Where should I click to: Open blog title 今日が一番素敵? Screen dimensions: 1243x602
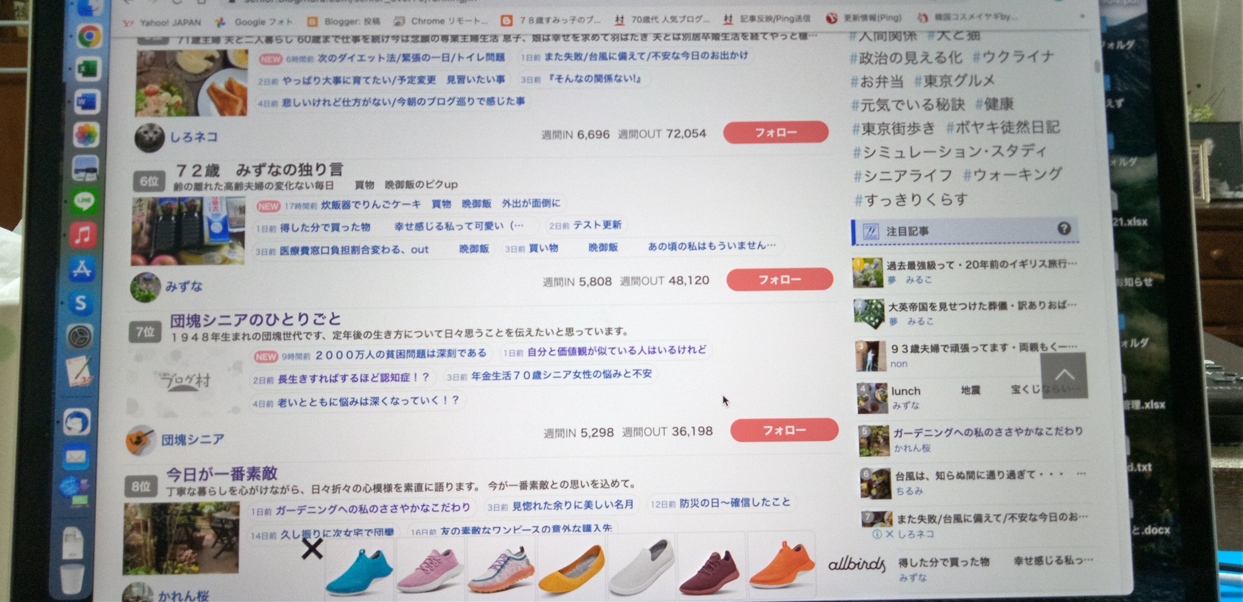click(222, 474)
